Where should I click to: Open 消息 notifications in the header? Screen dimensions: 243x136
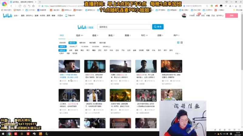tap(198, 16)
